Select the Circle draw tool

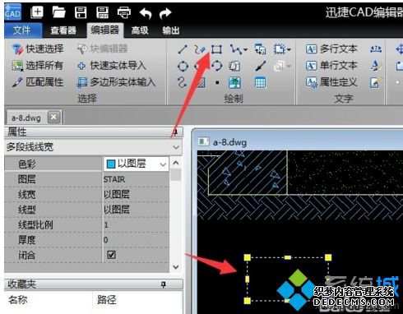pos(183,66)
